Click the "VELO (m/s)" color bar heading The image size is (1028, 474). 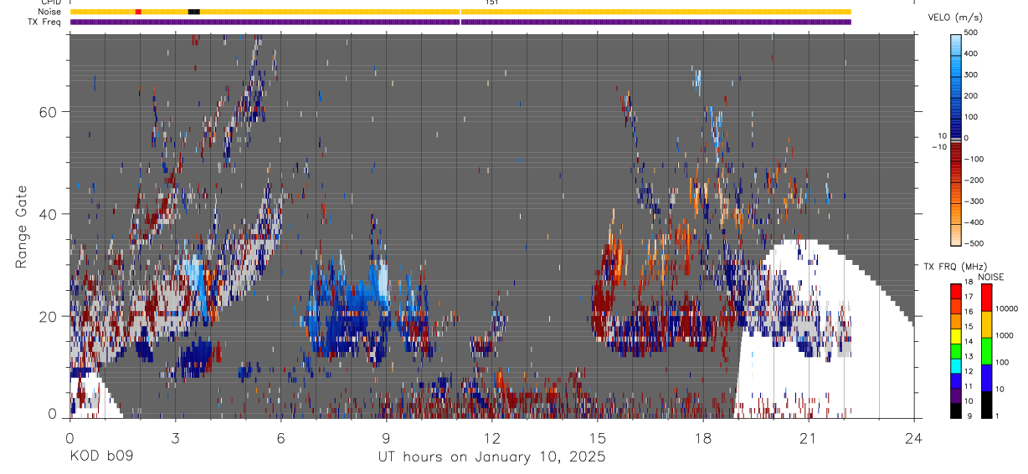coord(955,18)
